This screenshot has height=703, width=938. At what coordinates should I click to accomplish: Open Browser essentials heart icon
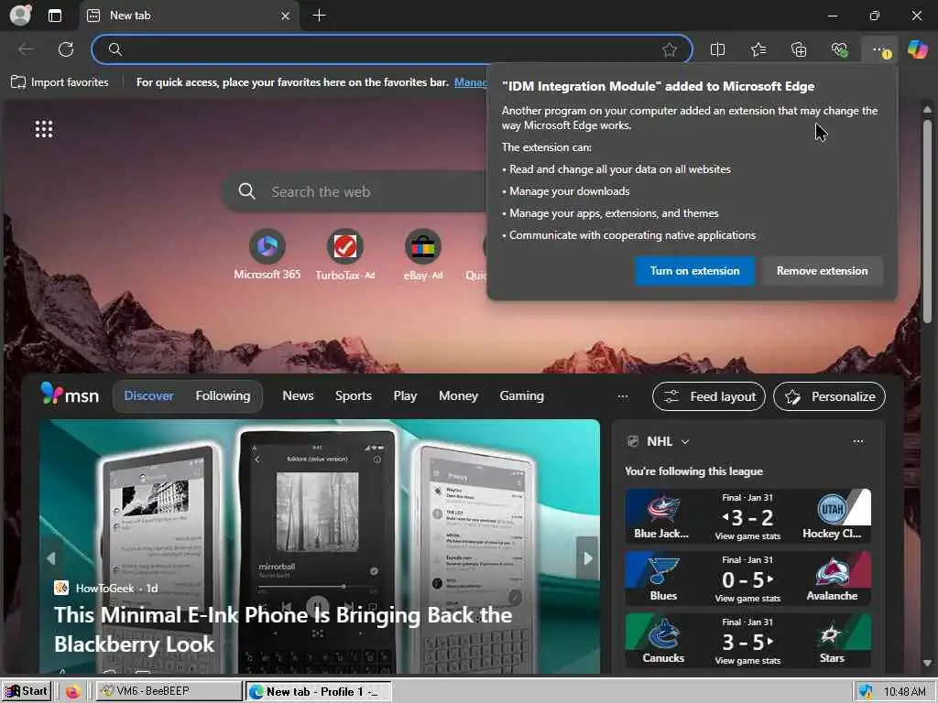pos(839,49)
